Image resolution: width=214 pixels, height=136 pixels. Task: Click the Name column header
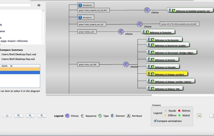pos(5,66)
